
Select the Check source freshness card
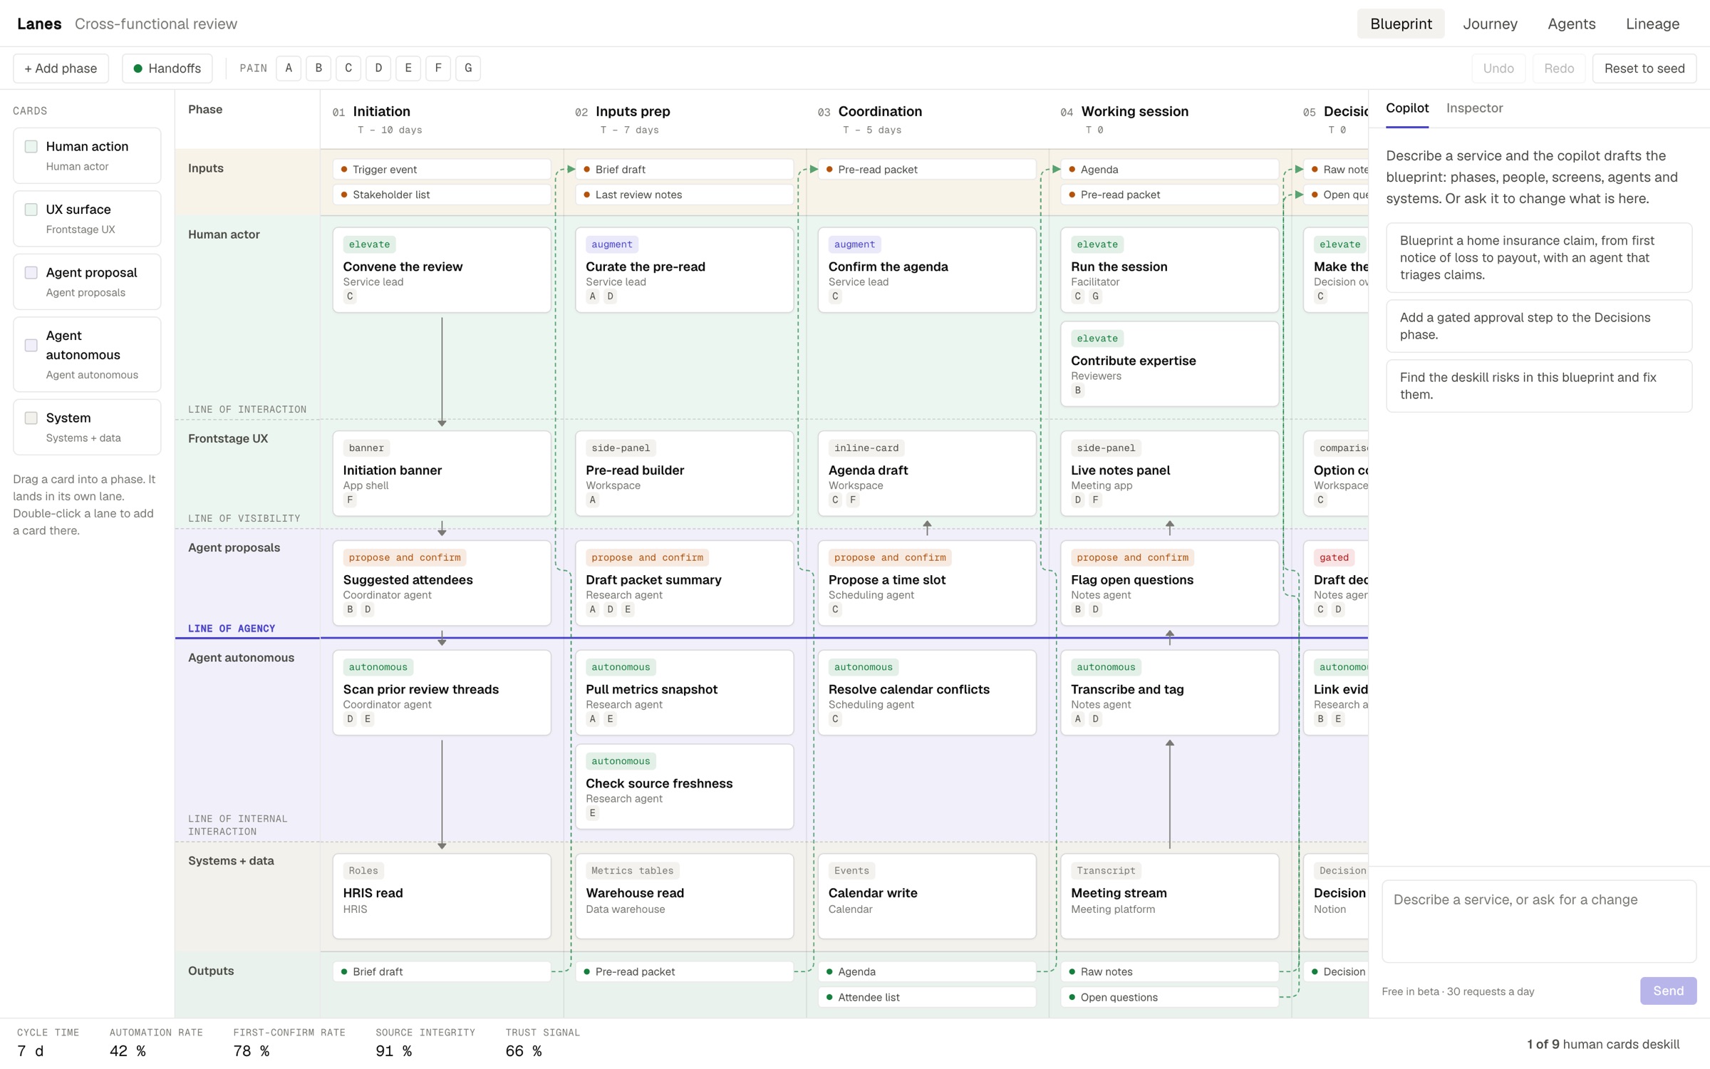tap(684, 787)
